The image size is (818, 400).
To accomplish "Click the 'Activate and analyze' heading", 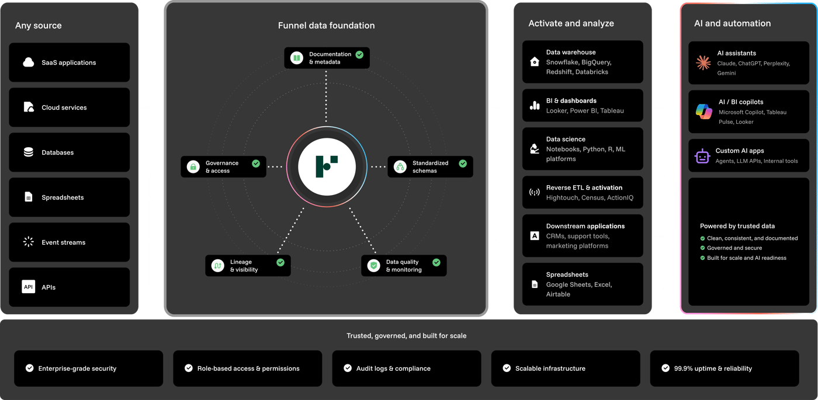I will click(571, 23).
